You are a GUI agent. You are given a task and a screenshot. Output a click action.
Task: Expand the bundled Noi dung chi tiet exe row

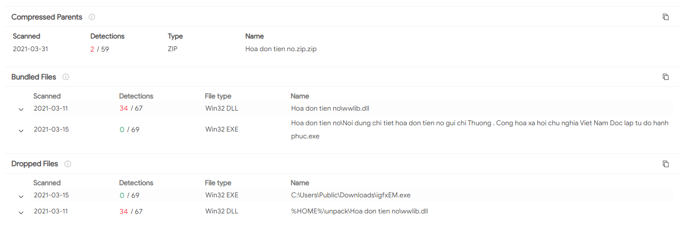pos(21,131)
